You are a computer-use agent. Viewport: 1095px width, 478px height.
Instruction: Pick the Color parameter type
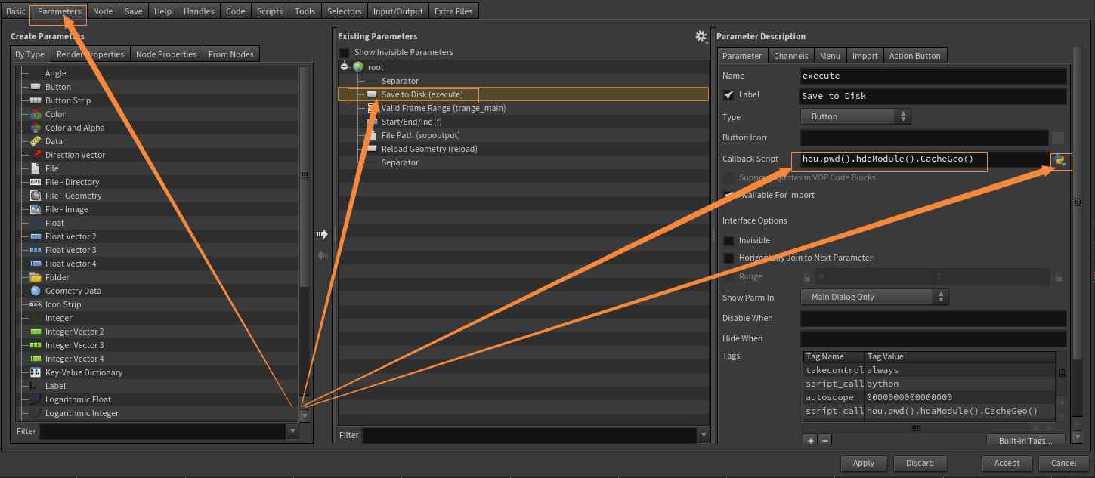[55, 114]
